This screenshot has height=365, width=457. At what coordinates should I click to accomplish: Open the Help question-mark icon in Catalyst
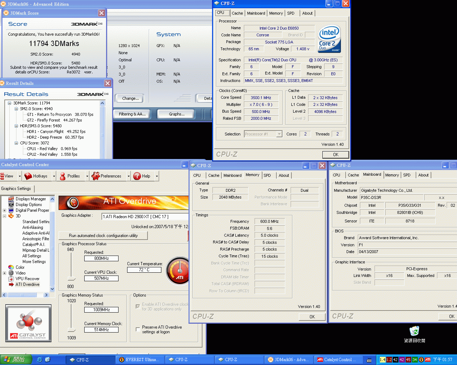pos(137,176)
